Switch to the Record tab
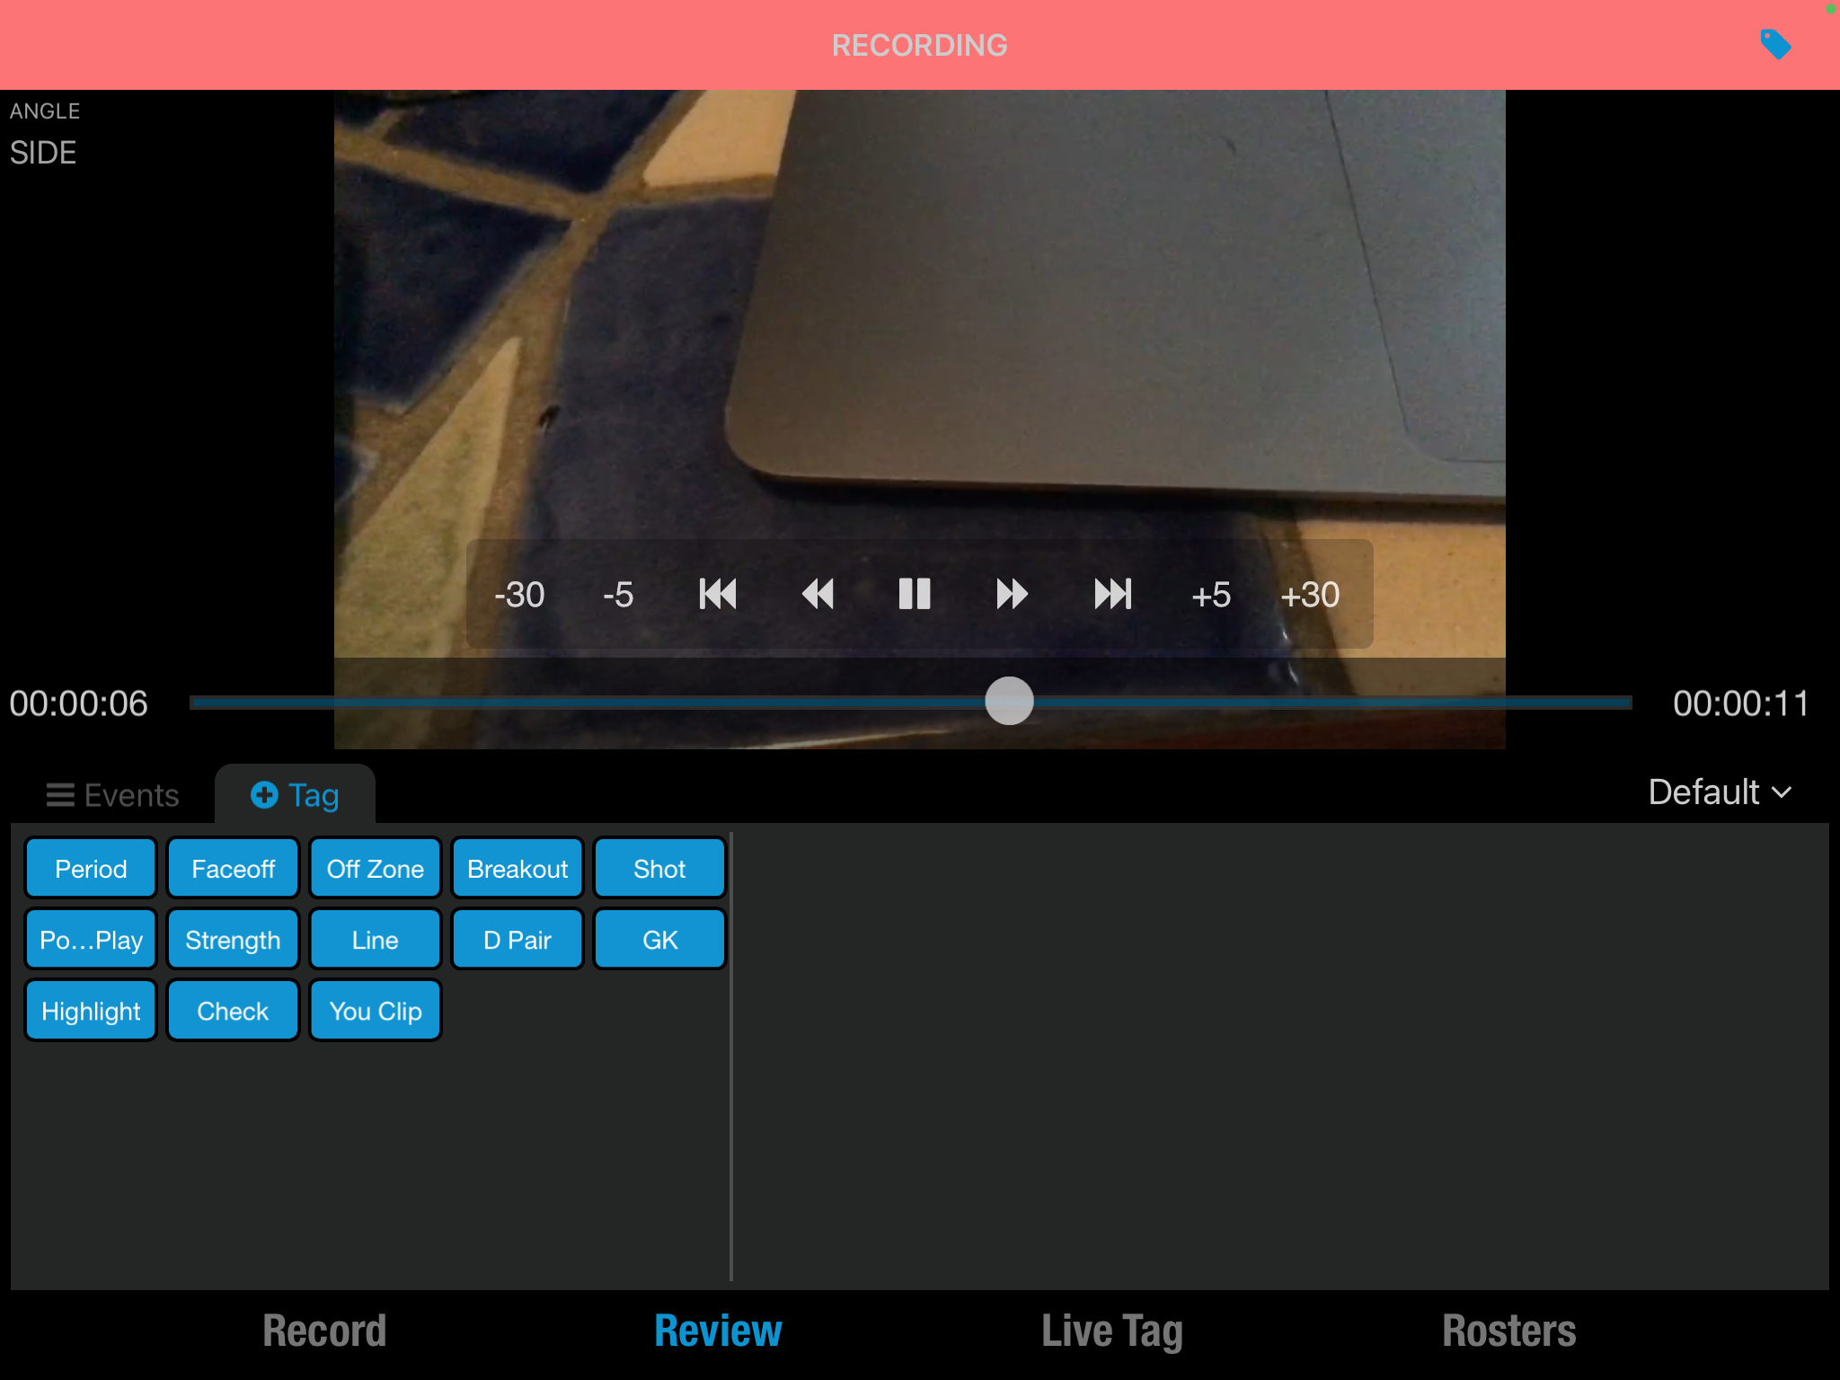The height and width of the screenshot is (1380, 1840). 324,1331
